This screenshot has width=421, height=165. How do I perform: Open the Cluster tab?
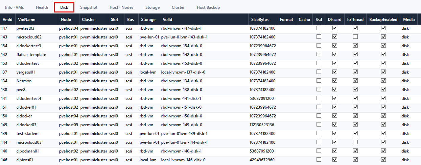pos(178,7)
